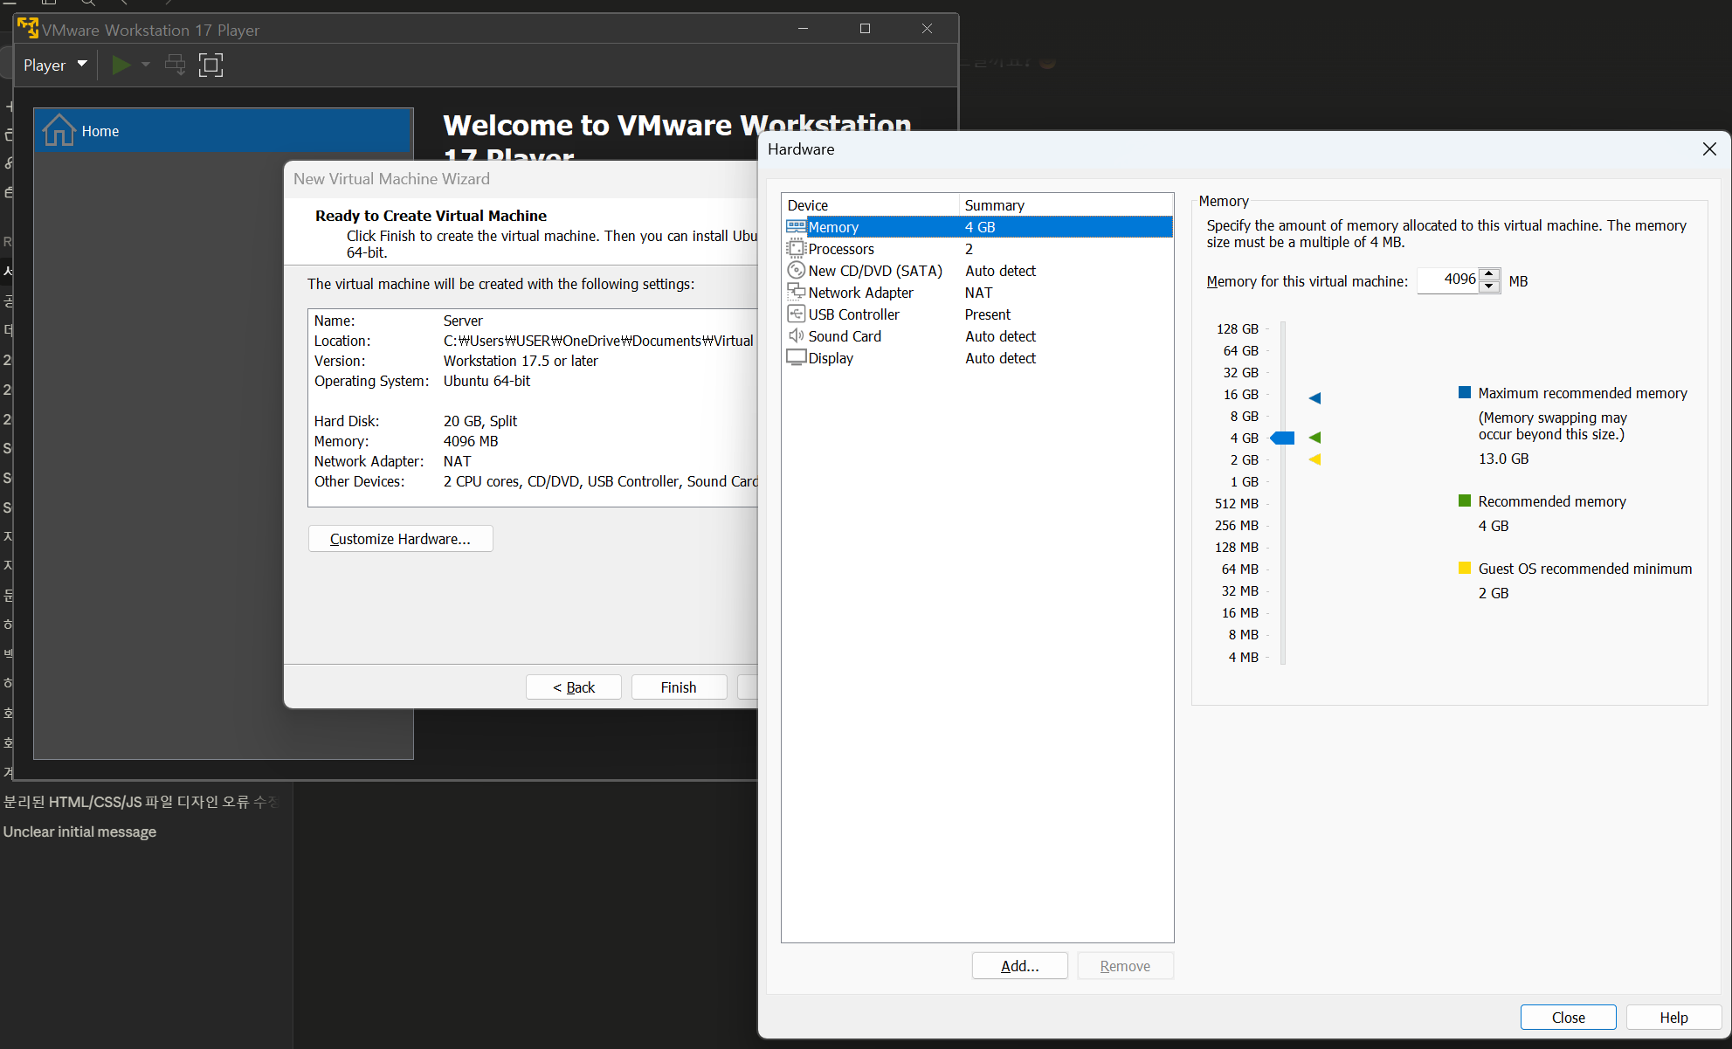Click the 'Auto detect' summary for Display
1732x1049 pixels.
[1000, 358]
